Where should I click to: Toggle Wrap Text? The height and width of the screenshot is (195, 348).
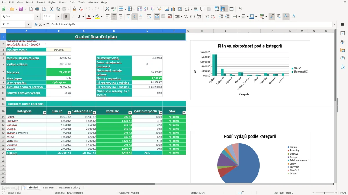pos(149,17)
